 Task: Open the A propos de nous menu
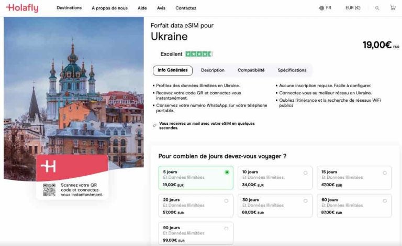[109, 8]
